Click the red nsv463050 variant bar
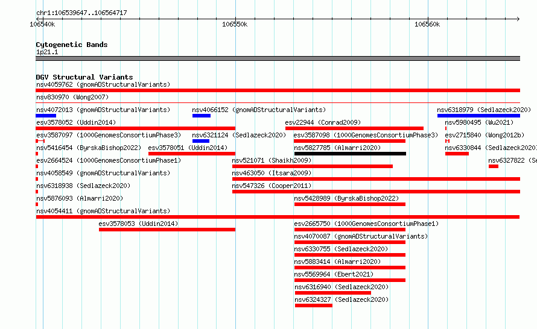This screenshot has height=329, width=537. 376,179
